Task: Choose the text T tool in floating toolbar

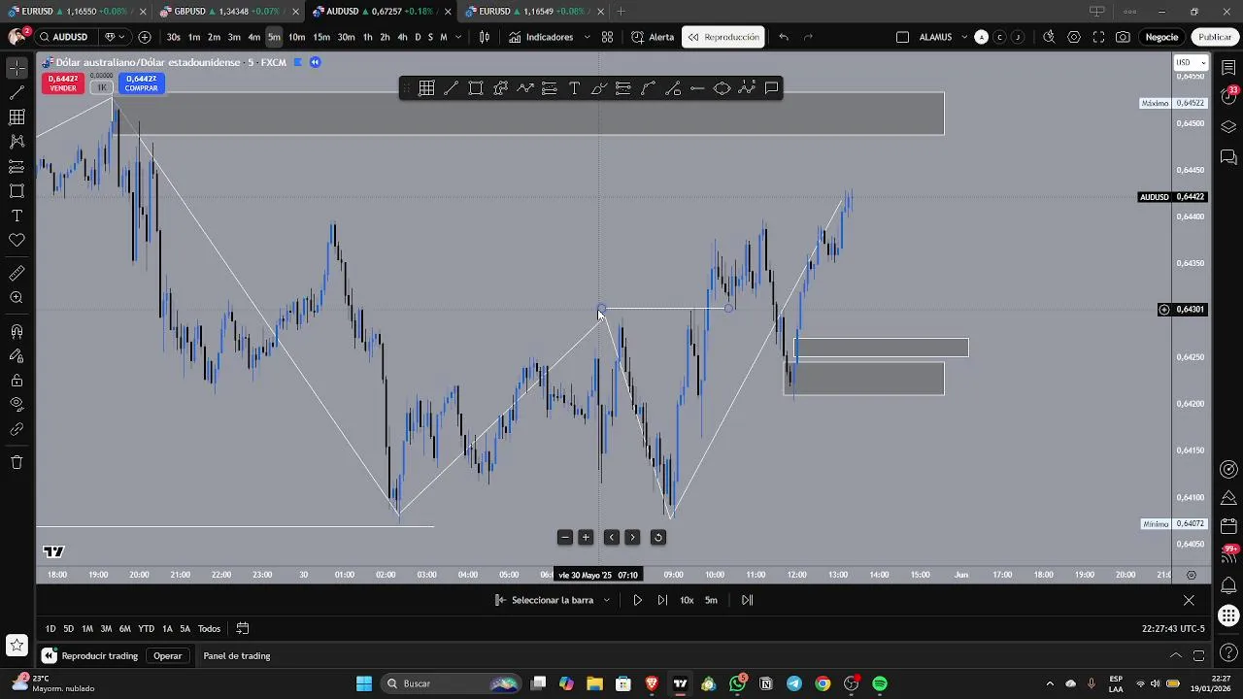Action: pos(574,88)
